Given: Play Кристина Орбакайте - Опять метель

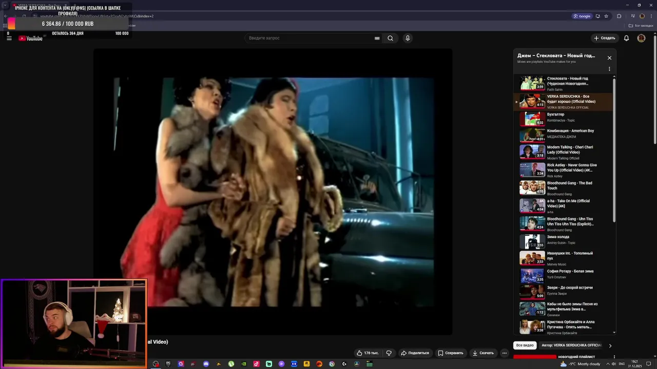Looking at the screenshot, I should (x=563, y=326).
